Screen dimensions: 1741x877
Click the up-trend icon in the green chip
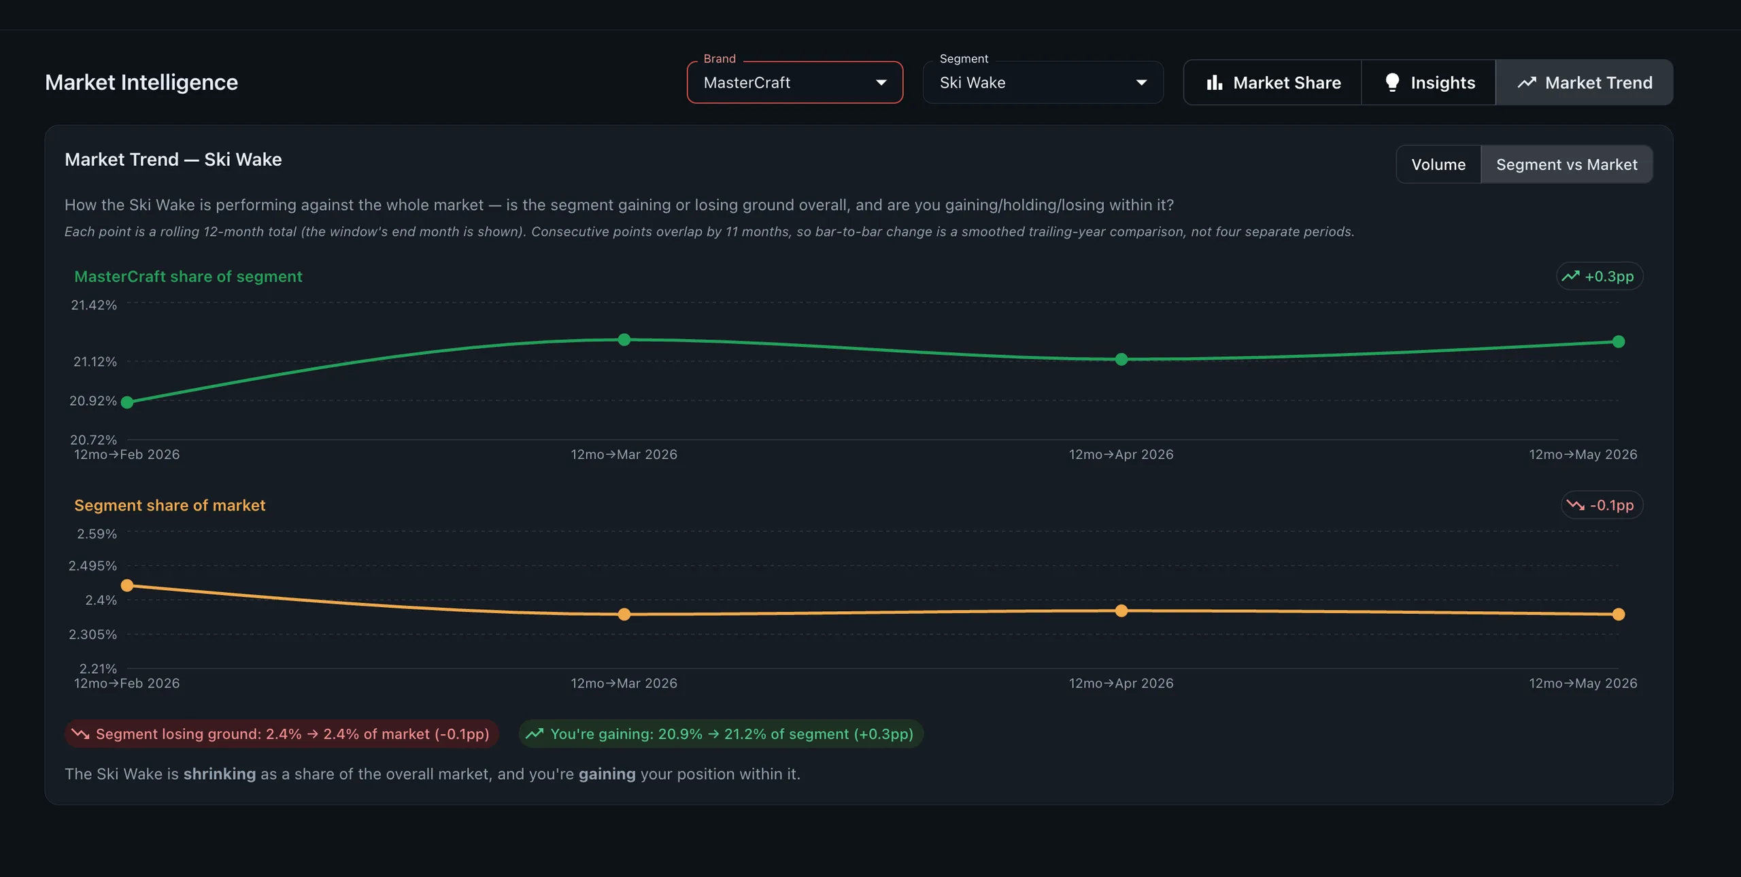point(535,734)
